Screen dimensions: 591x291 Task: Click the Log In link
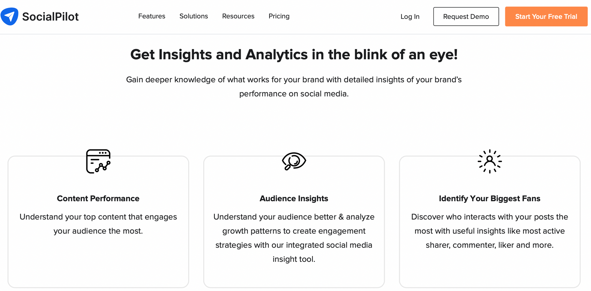click(410, 17)
